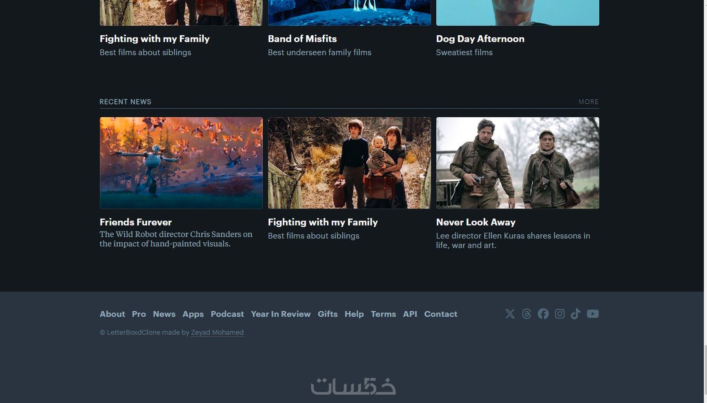
Task: Click the "Sweatiest films" subtitle
Action: [465, 52]
